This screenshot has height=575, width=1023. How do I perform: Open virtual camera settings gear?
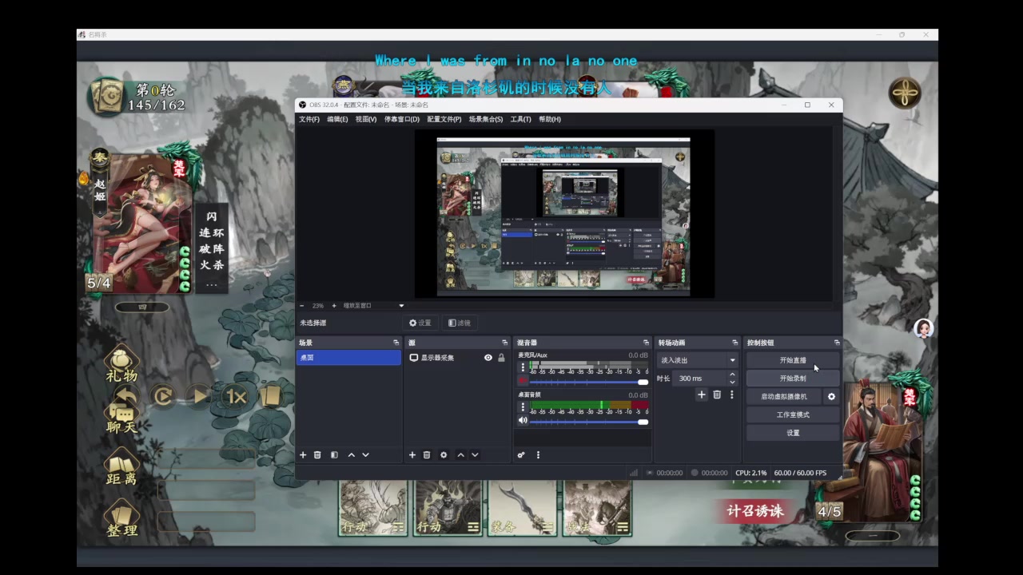[x=831, y=397]
